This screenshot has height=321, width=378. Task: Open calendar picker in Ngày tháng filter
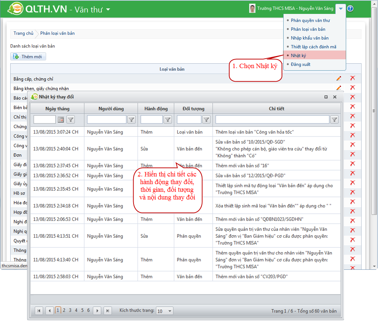[61, 120]
